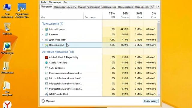Click the 4,5% CPU value
The width and height of the screenshot is (192, 108).
point(112,40)
